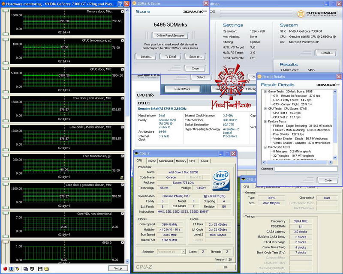343x274 pixels.
Task: Start logging with the red record icon
Action: [x=5, y=268]
